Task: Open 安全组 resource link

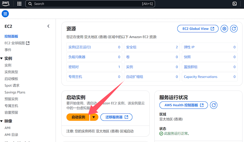Action: (x=131, y=47)
